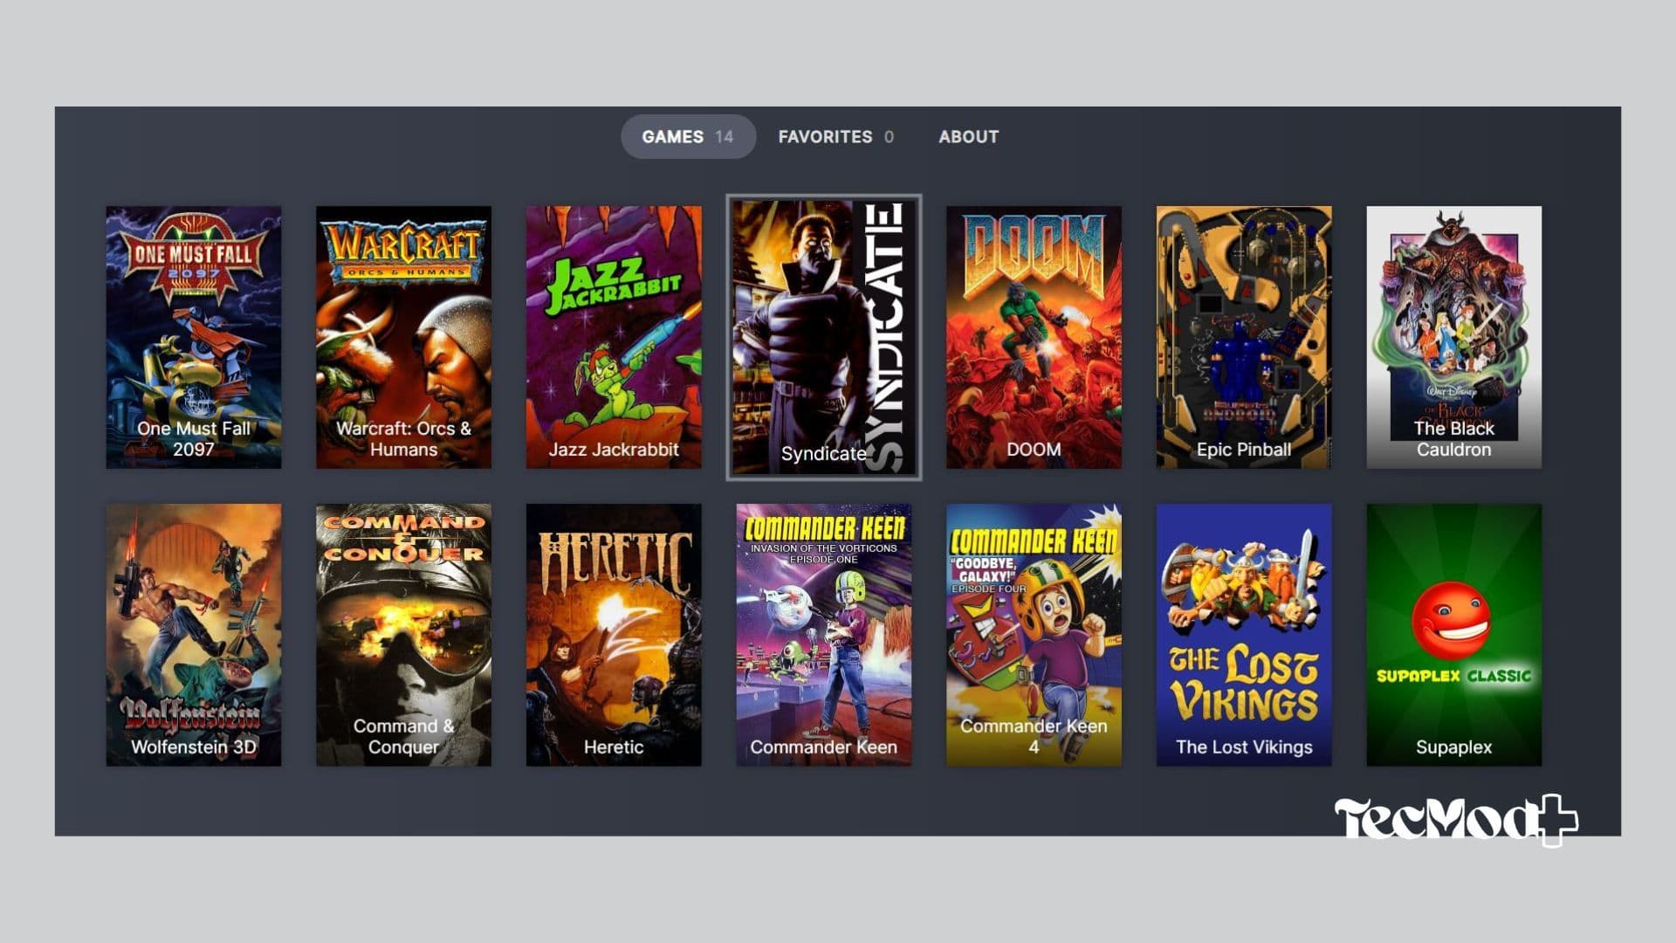Viewport: 1676px width, 943px height.
Task: Switch to the Games tab
Action: click(x=687, y=137)
